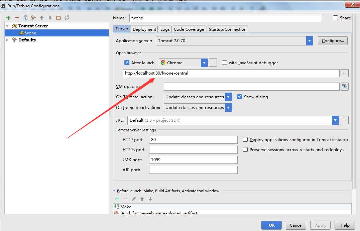This screenshot has height=231, width=360.
Task: Click the AJP port field
Action: pyautogui.click(x=193, y=170)
